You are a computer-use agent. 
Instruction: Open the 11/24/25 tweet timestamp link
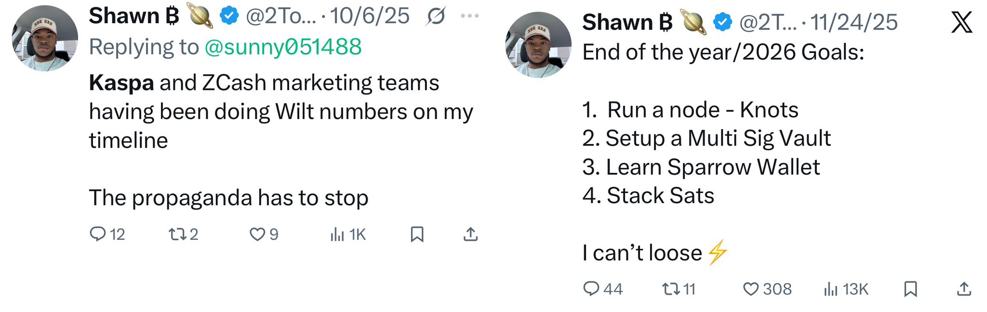click(854, 22)
